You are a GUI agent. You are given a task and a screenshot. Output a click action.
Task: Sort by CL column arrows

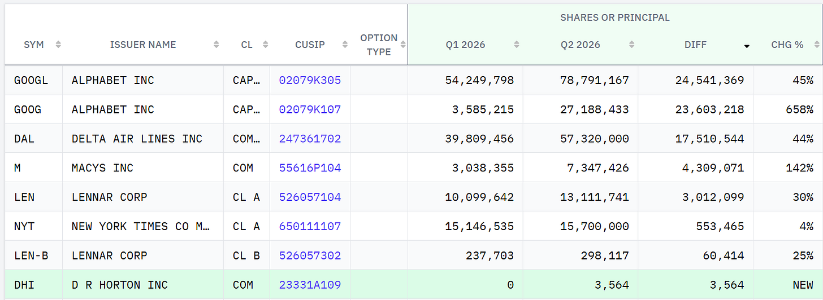[266, 45]
